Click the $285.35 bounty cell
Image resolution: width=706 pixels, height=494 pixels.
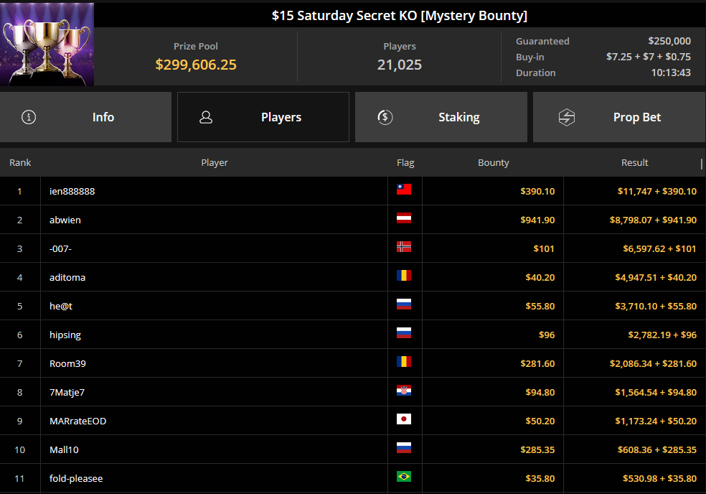[537, 449]
